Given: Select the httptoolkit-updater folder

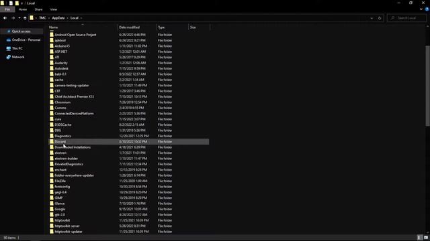Looking at the screenshot, I should click(69, 232).
